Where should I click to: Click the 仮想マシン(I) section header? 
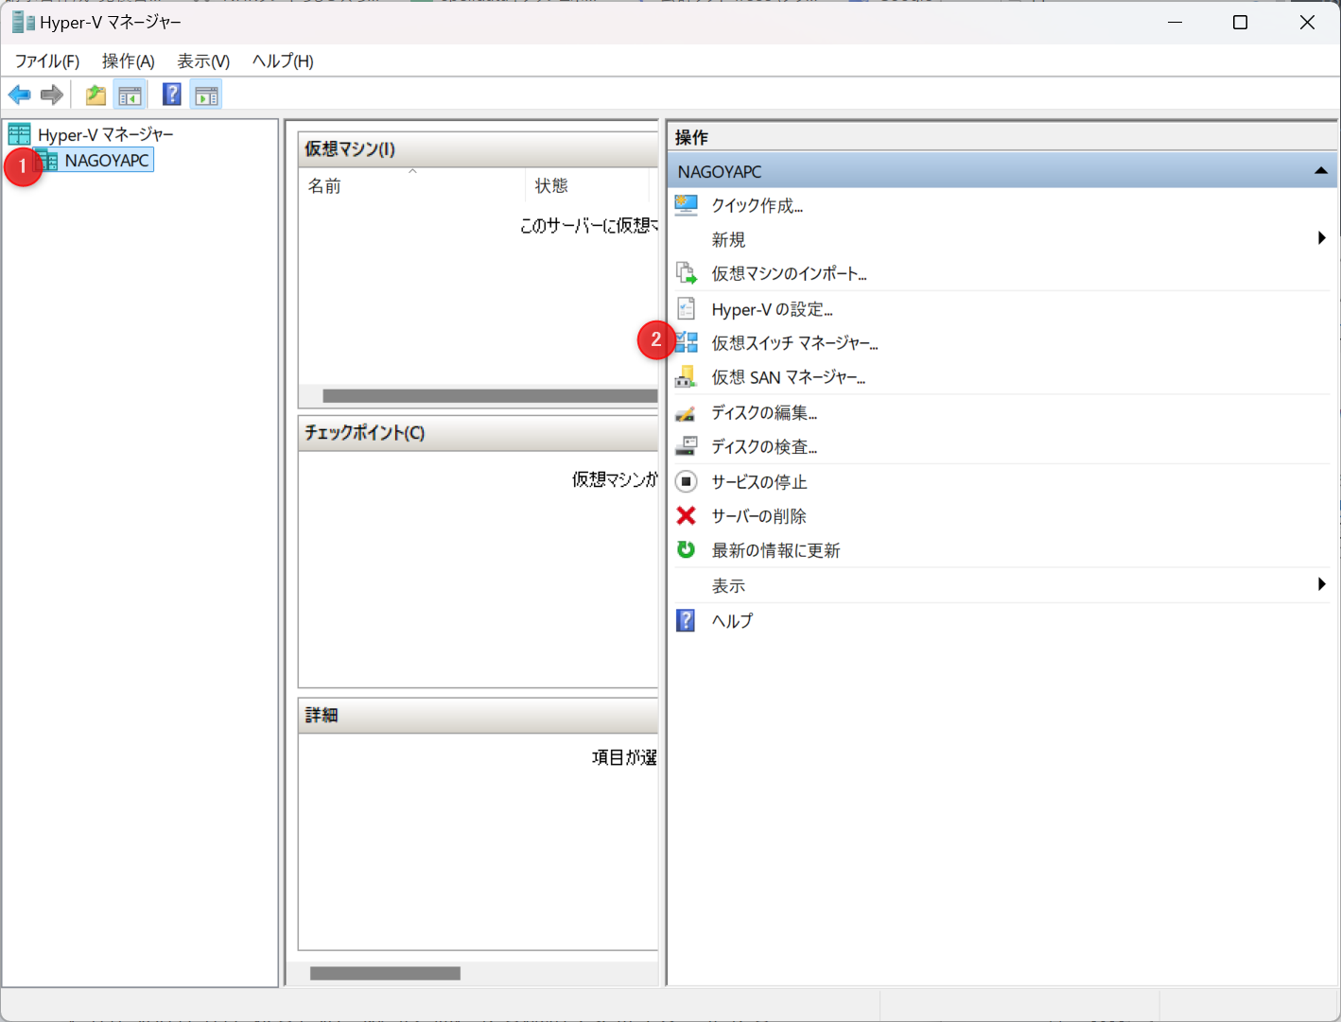point(478,148)
